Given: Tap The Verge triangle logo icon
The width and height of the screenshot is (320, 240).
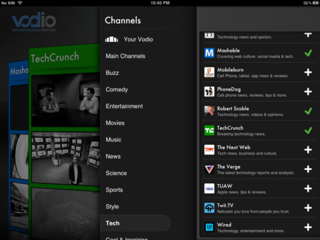Looking at the screenshot, I should (x=209, y=169).
